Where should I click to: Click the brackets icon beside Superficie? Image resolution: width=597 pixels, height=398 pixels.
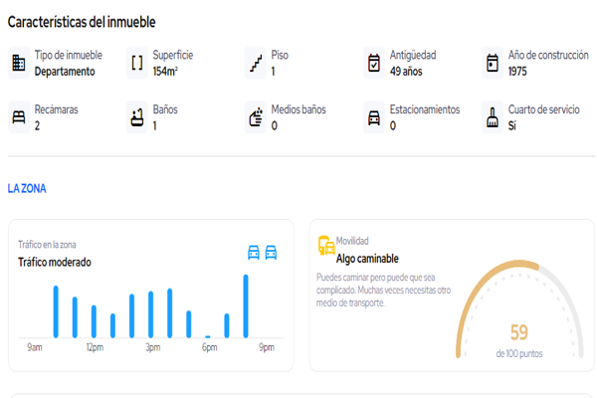click(137, 63)
